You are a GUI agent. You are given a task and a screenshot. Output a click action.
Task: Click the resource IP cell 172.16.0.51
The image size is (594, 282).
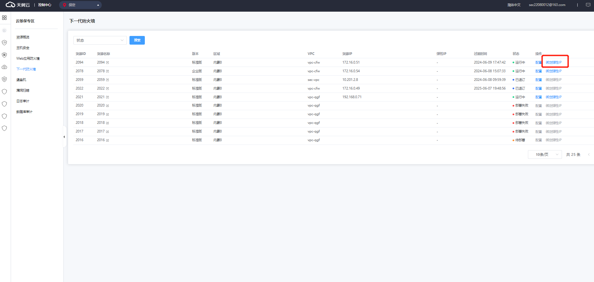[x=351, y=63]
